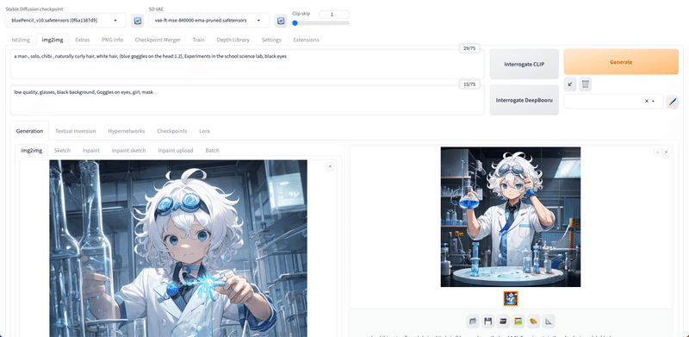
Task: Open the SD VAE dropdown
Action: point(208,20)
